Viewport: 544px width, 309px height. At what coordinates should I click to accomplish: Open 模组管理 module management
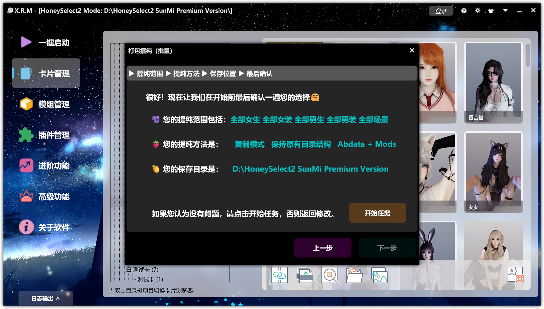[46, 104]
